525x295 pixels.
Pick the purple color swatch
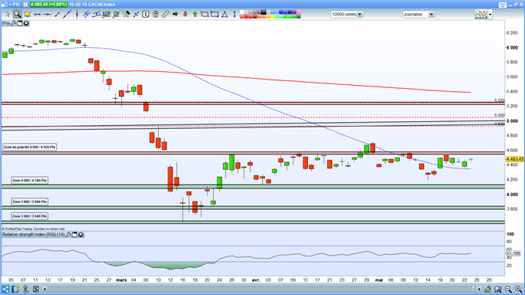[294, 12]
